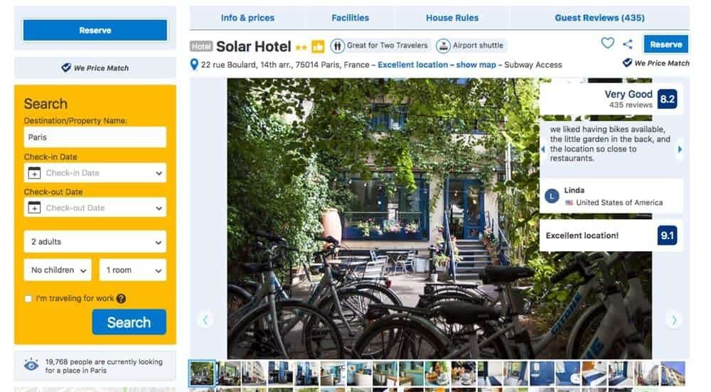Expand the 2 adults selector
The height and width of the screenshot is (392, 711).
[95, 242]
